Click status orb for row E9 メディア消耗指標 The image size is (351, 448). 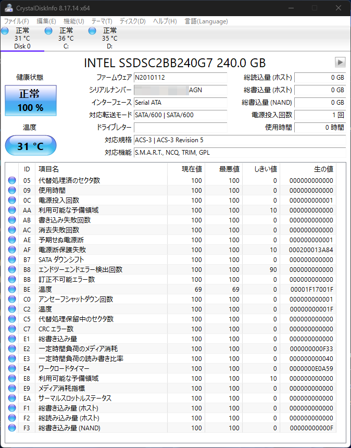point(12,388)
